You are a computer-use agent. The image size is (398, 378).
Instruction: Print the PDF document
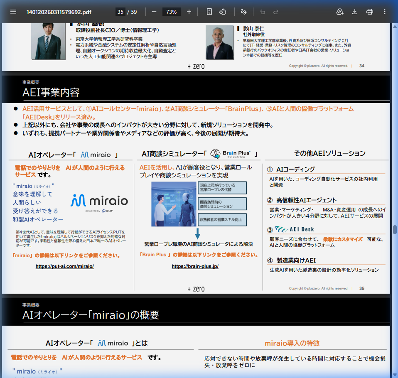pos(369,12)
